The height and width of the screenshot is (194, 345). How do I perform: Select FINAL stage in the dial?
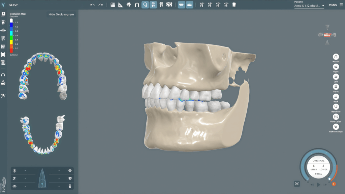318,174
